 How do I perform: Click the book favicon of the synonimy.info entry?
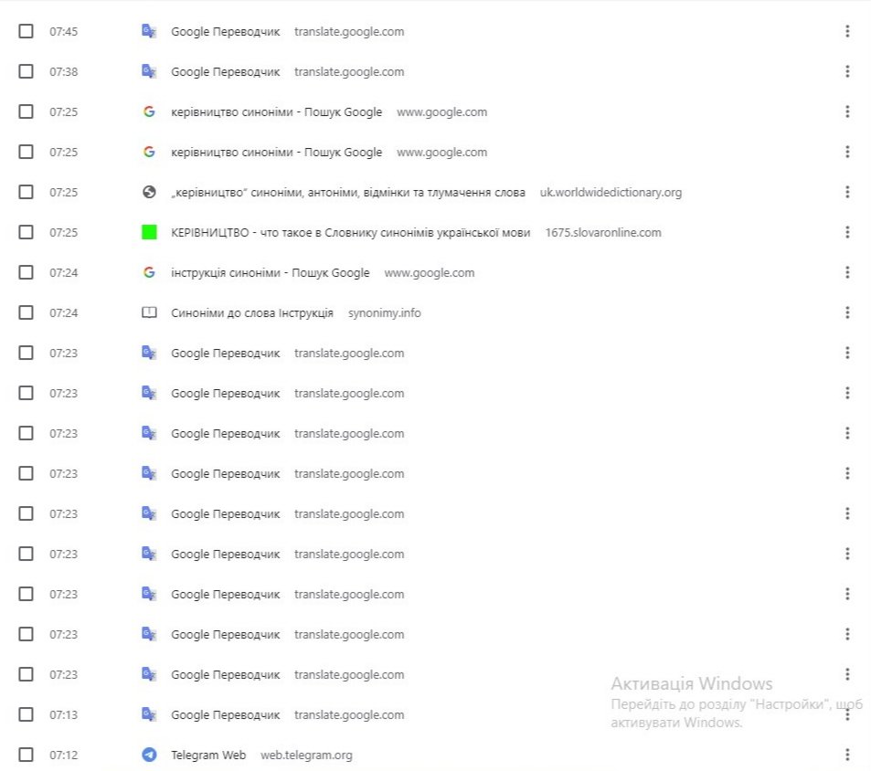[149, 312]
